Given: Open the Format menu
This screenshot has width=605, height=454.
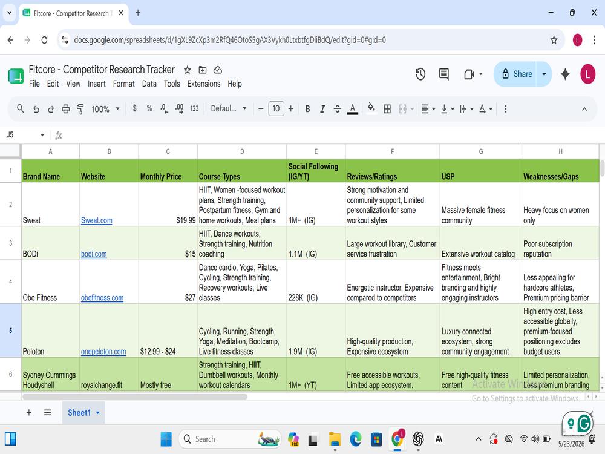Looking at the screenshot, I should click(124, 84).
